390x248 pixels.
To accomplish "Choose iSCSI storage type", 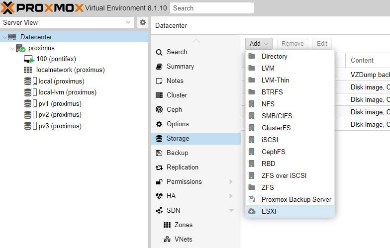I will 290,140.
